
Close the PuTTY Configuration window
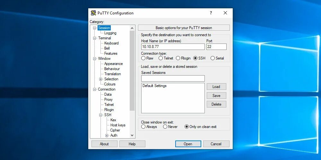225,13
